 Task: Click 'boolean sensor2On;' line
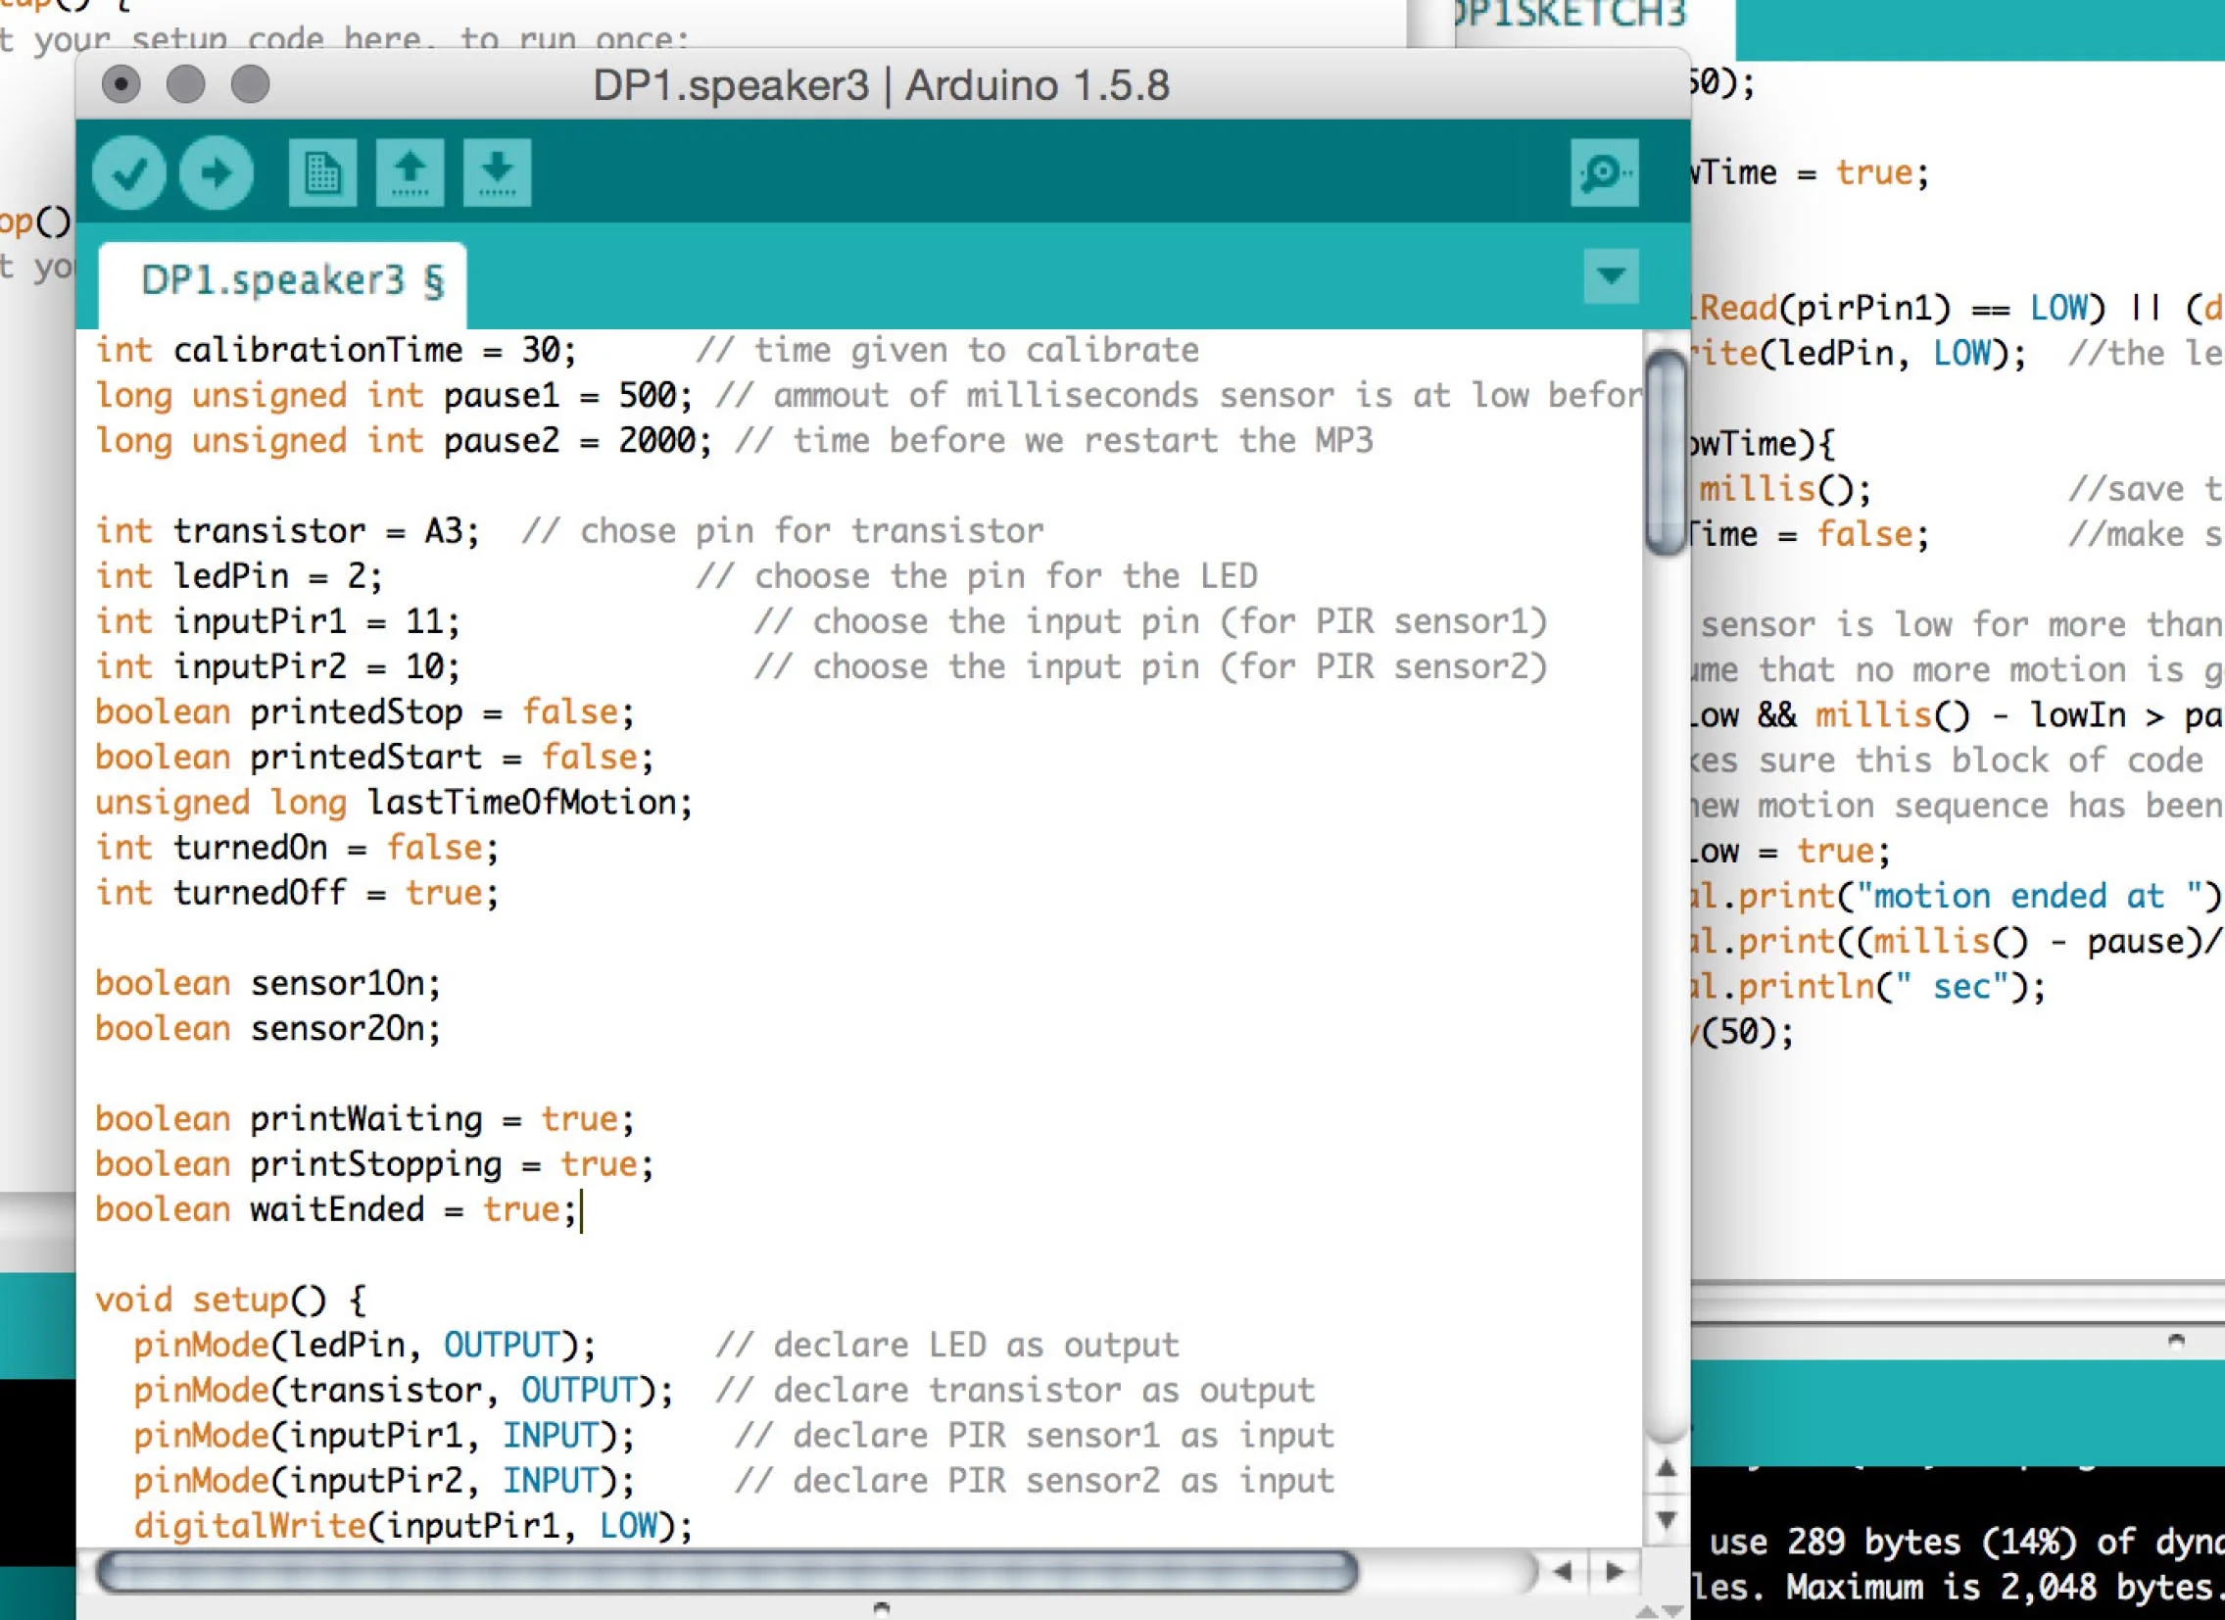click(267, 1027)
